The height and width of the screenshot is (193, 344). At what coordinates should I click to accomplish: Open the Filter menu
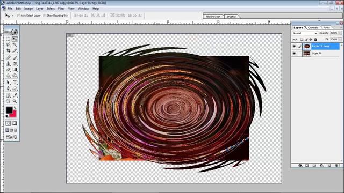click(x=61, y=9)
